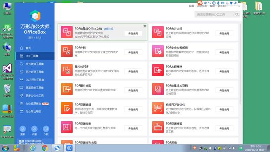The height and width of the screenshot is (152, 270).
Task: Open the PDF页面修剪 tool icon
Action: click(x=158, y=127)
